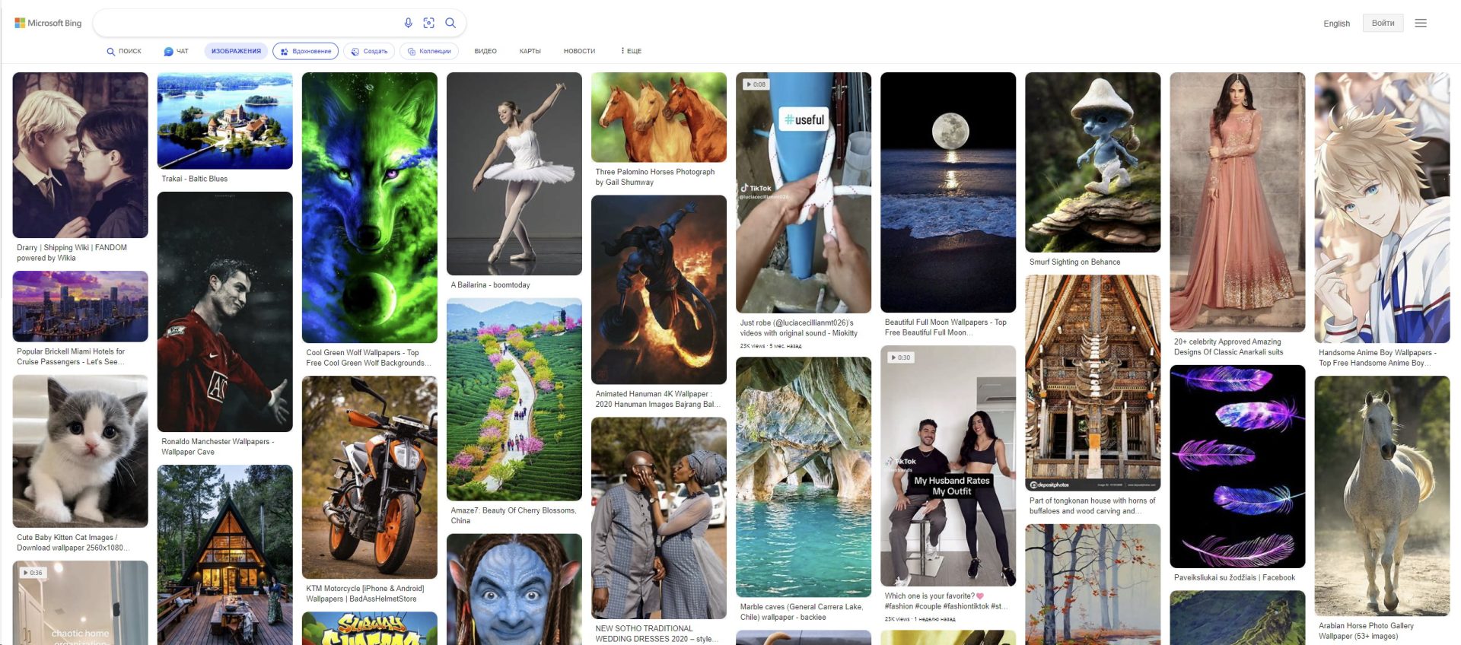Click the Войти sign-in button
Image resolution: width=1461 pixels, height=645 pixels.
pyautogui.click(x=1383, y=23)
